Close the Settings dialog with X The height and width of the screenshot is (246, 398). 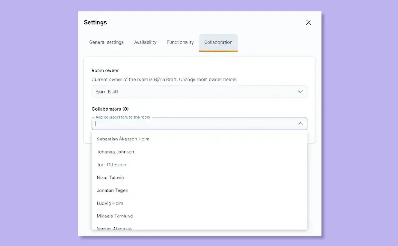click(308, 22)
